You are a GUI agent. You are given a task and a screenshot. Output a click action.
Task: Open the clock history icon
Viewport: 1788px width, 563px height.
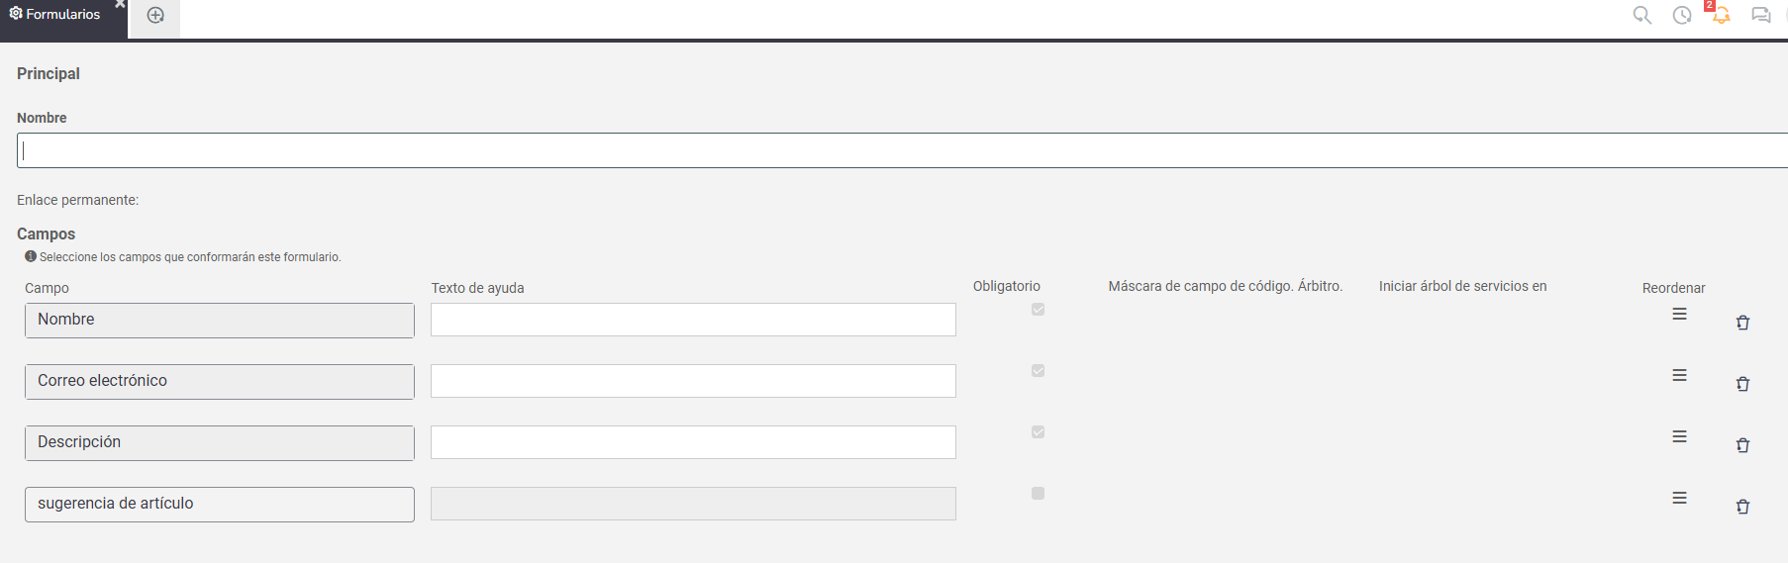(x=1682, y=15)
